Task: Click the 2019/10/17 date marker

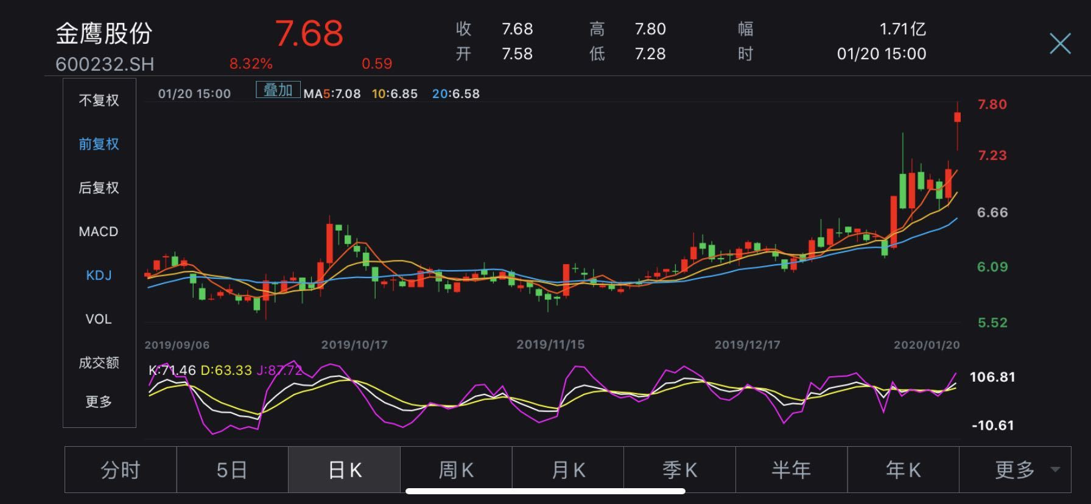Action: 354,345
